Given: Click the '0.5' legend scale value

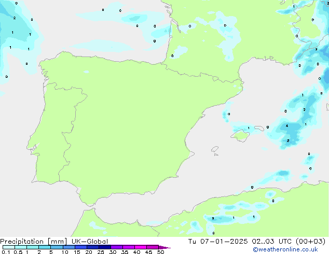Looking at the screenshot, I should pos(18,252).
